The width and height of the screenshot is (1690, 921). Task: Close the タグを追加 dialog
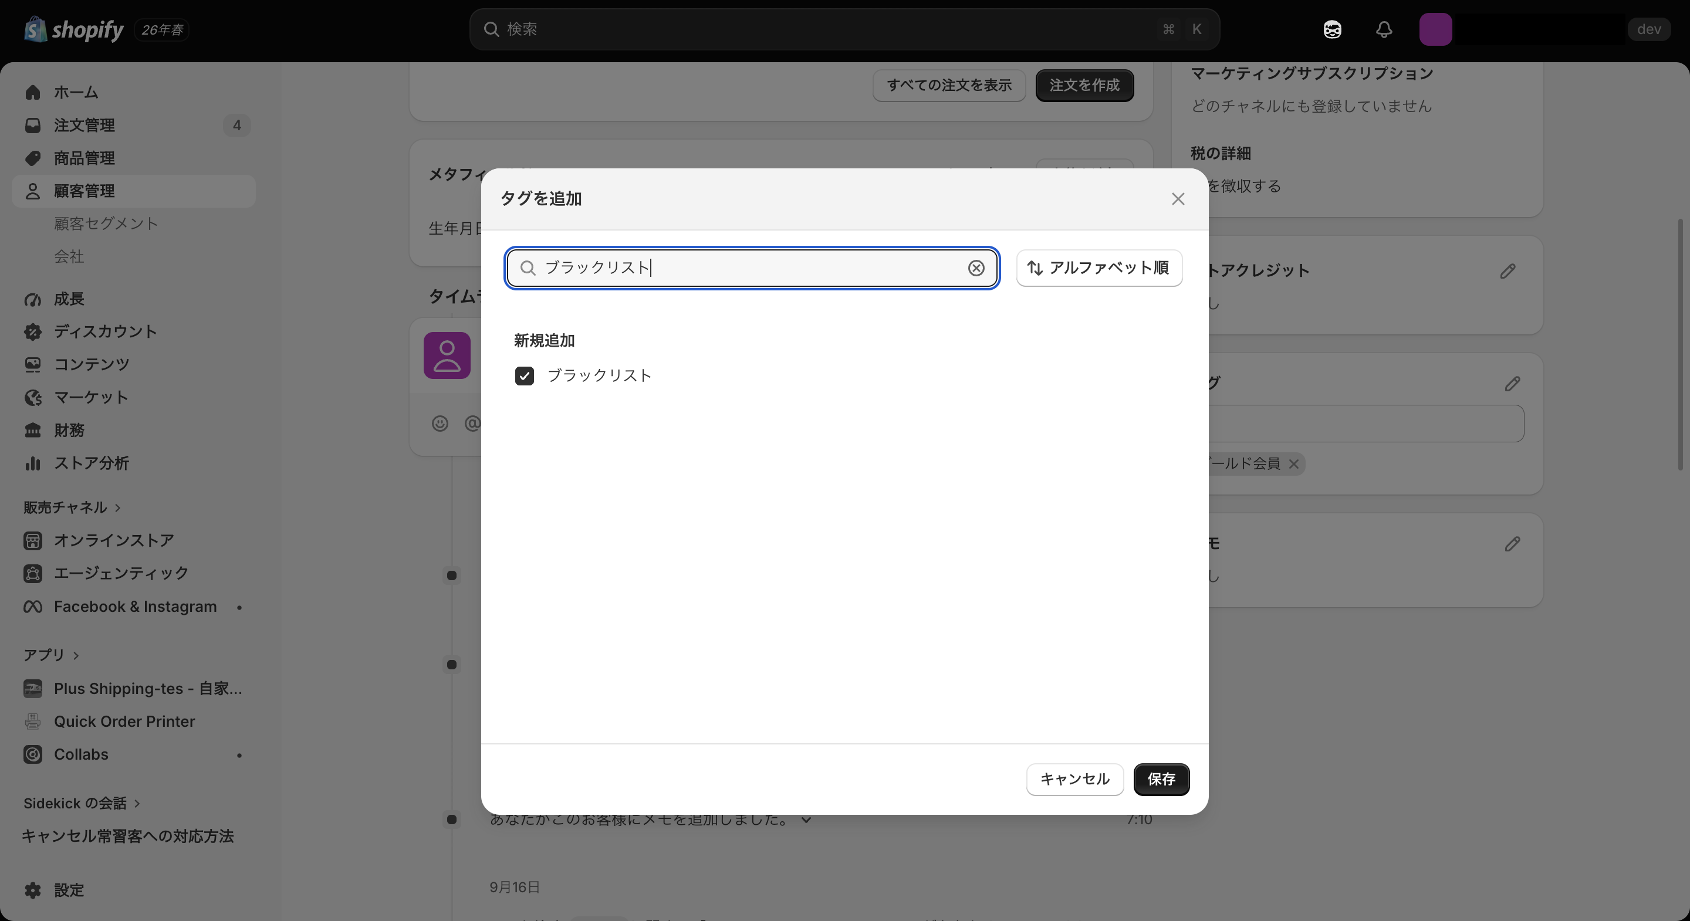click(1178, 199)
